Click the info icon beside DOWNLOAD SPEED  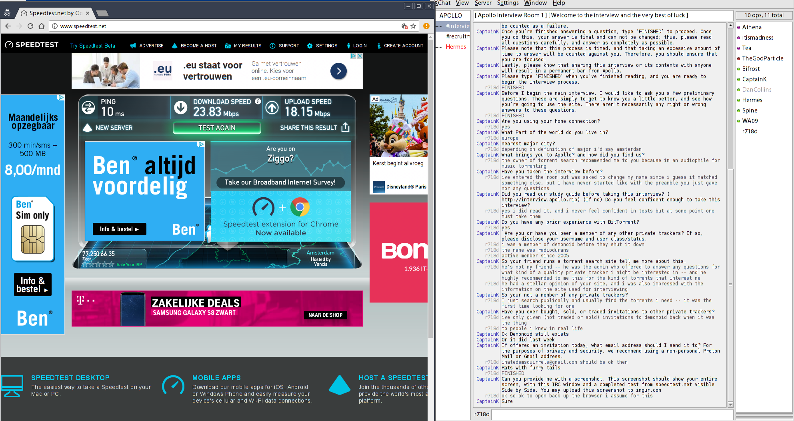click(x=258, y=101)
